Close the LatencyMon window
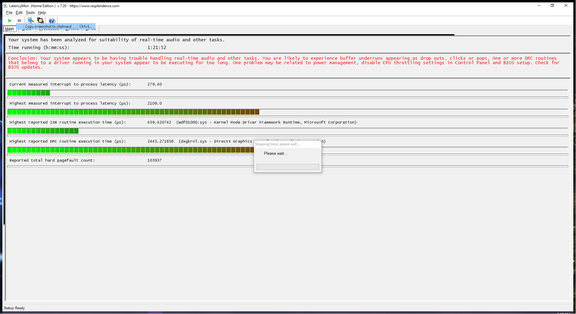Screen dimensions: 576x314 click(x=566, y=6)
